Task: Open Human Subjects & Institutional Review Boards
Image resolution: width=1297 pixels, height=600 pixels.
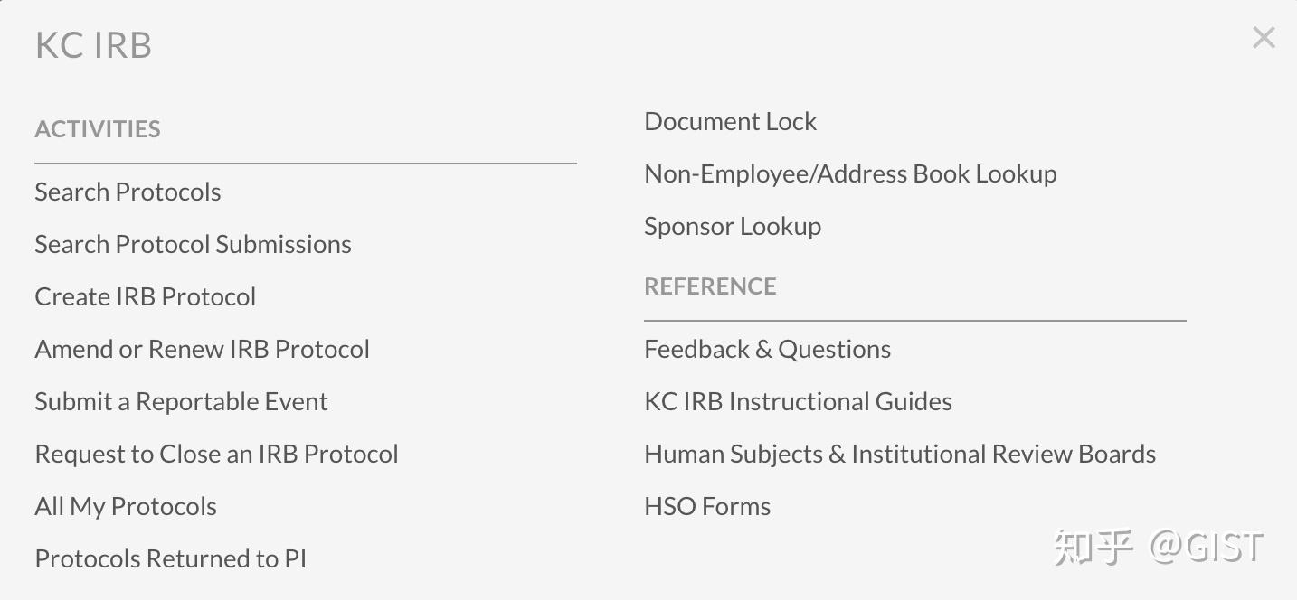Action: pyautogui.click(x=900, y=454)
